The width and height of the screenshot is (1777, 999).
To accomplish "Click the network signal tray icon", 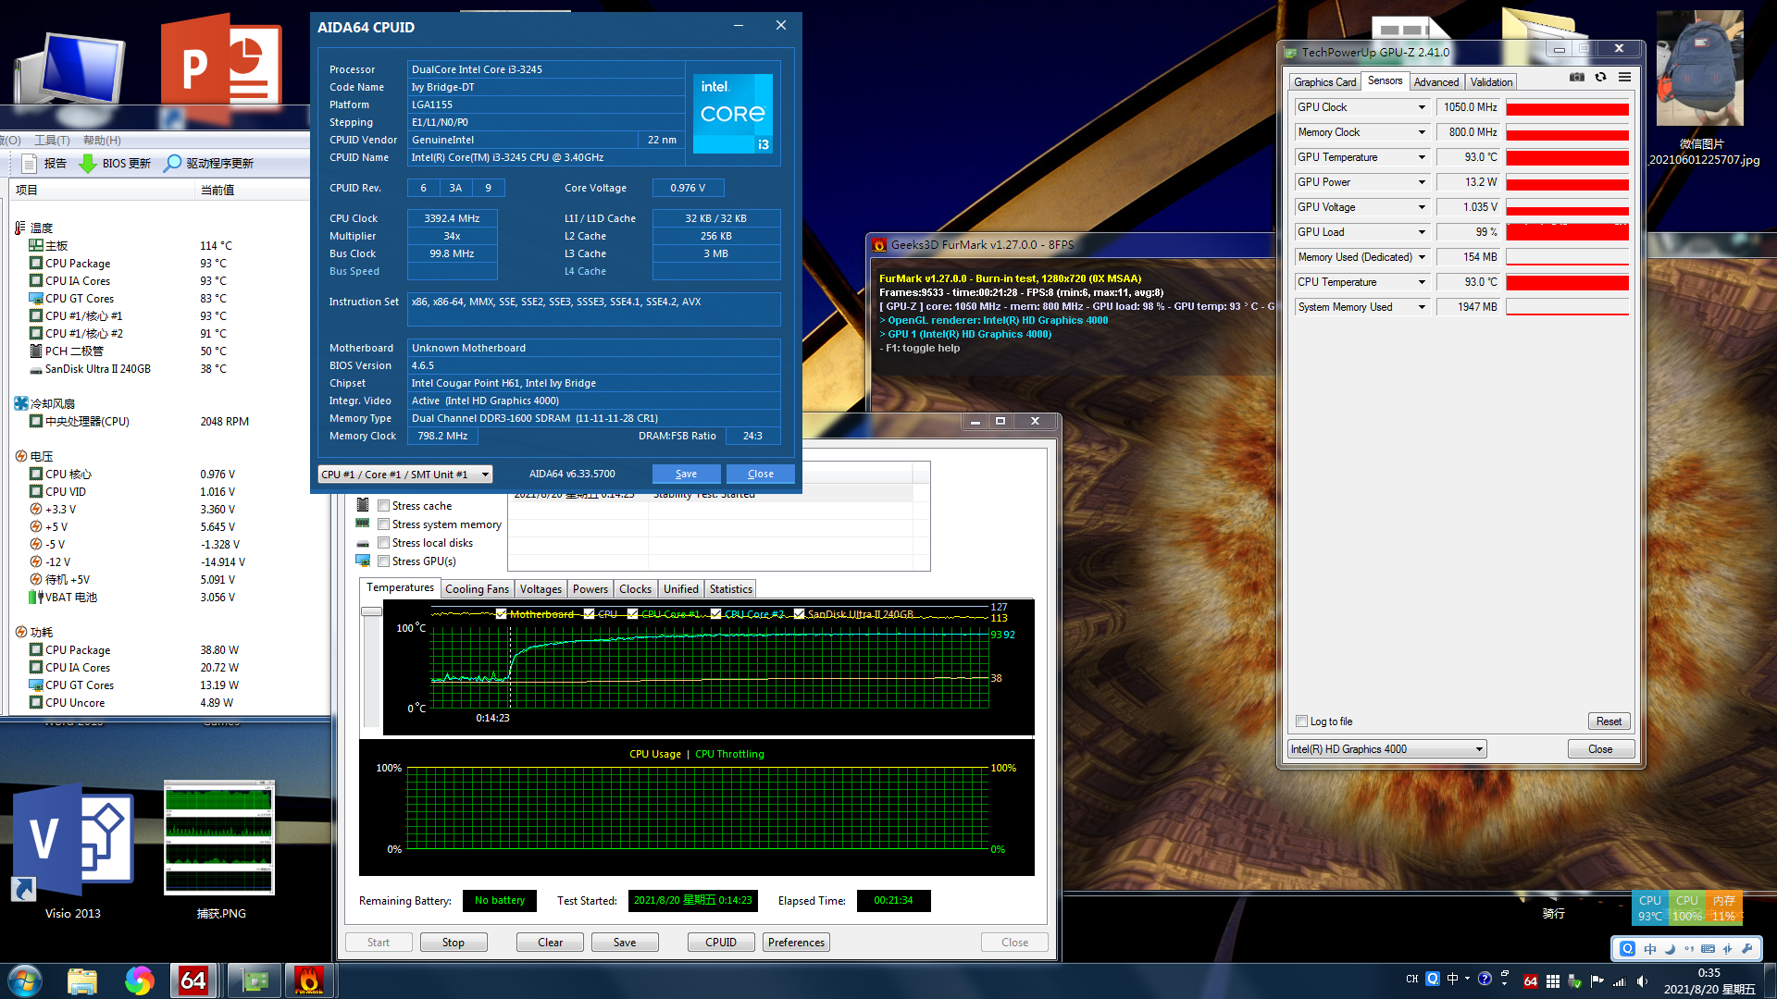I will (1620, 980).
